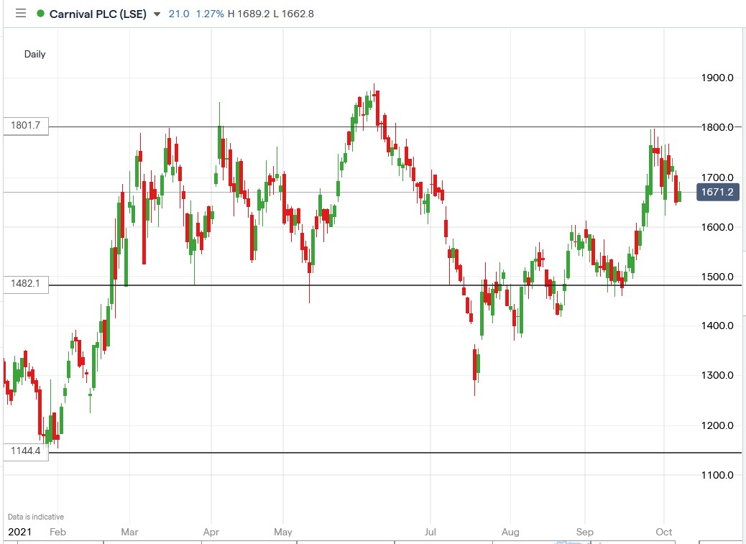
Task: Click the price level marker labeled 1482.1
Action: point(26,285)
